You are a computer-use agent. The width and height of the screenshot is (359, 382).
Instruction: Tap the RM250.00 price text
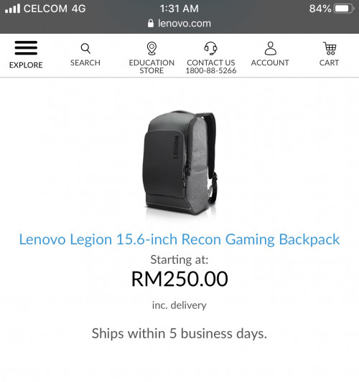(179, 279)
